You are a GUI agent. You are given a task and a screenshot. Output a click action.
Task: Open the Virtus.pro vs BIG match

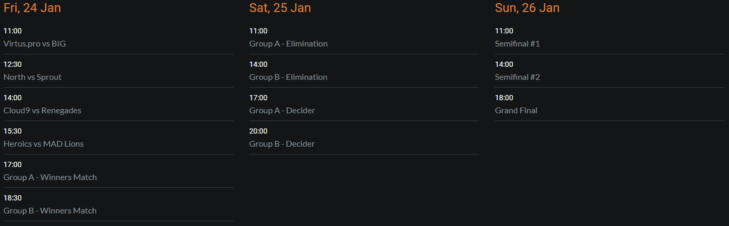click(33, 44)
